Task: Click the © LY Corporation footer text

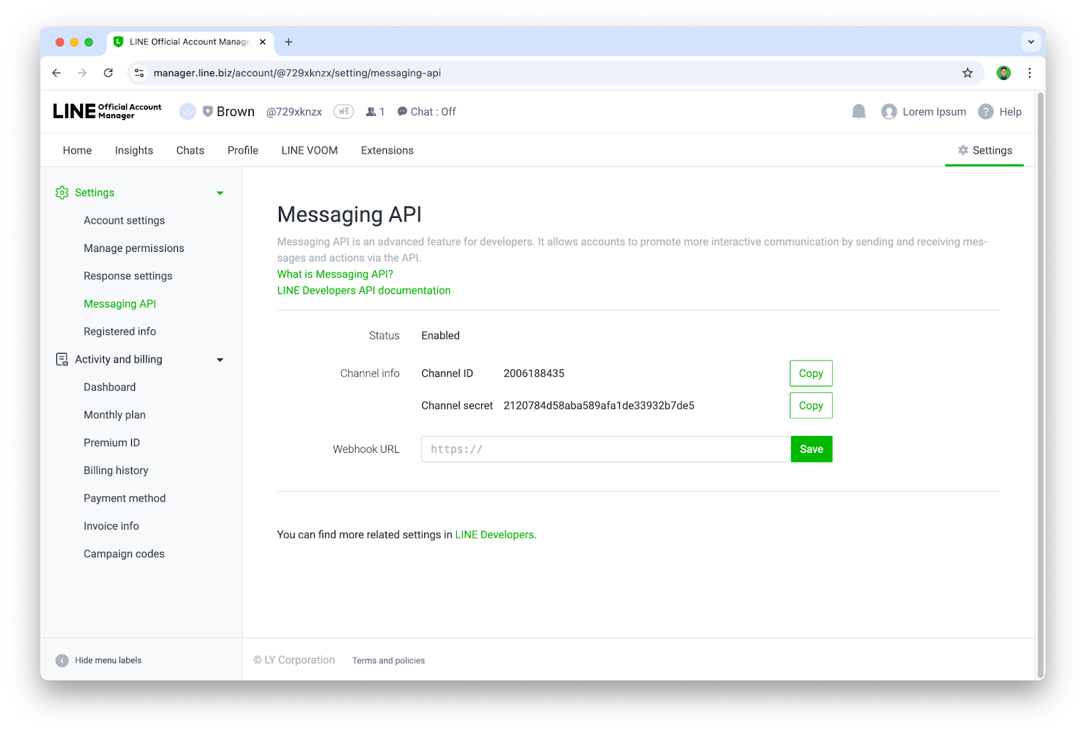Action: [x=294, y=660]
